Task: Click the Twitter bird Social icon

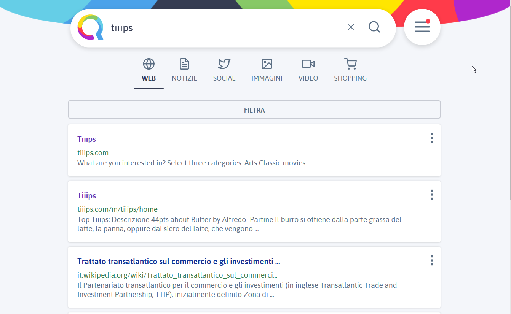Action: pos(224,64)
